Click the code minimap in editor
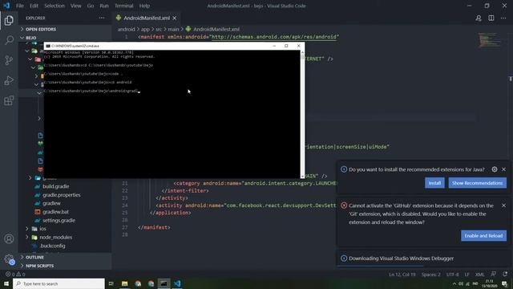Viewport: 513px width, 289px height. [490, 40]
